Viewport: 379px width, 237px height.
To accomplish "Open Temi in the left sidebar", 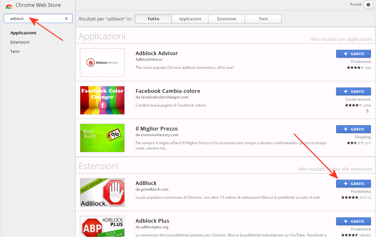I will (15, 51).
